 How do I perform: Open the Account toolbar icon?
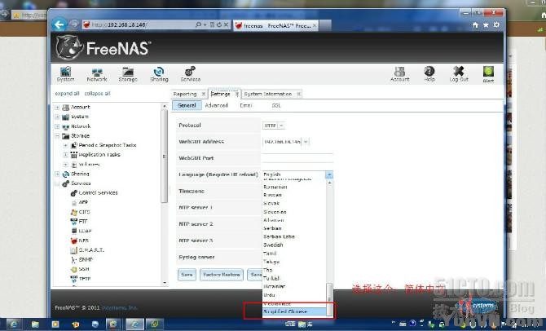400,74
